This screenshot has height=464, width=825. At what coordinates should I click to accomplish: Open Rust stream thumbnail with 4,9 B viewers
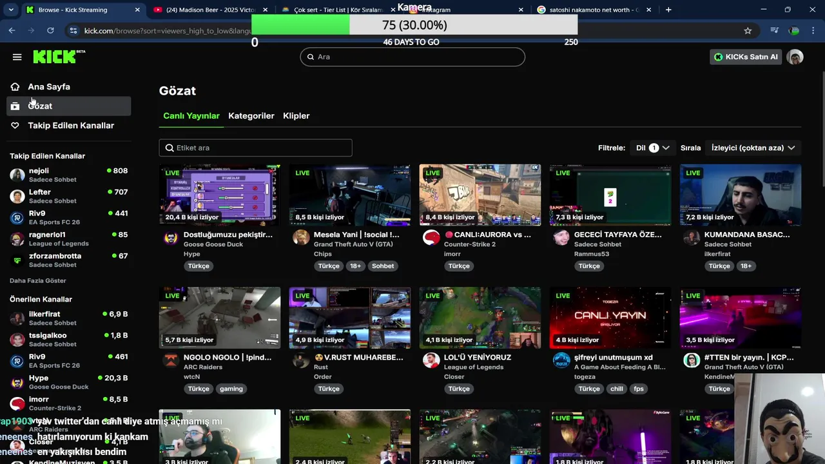click(350, 318)
